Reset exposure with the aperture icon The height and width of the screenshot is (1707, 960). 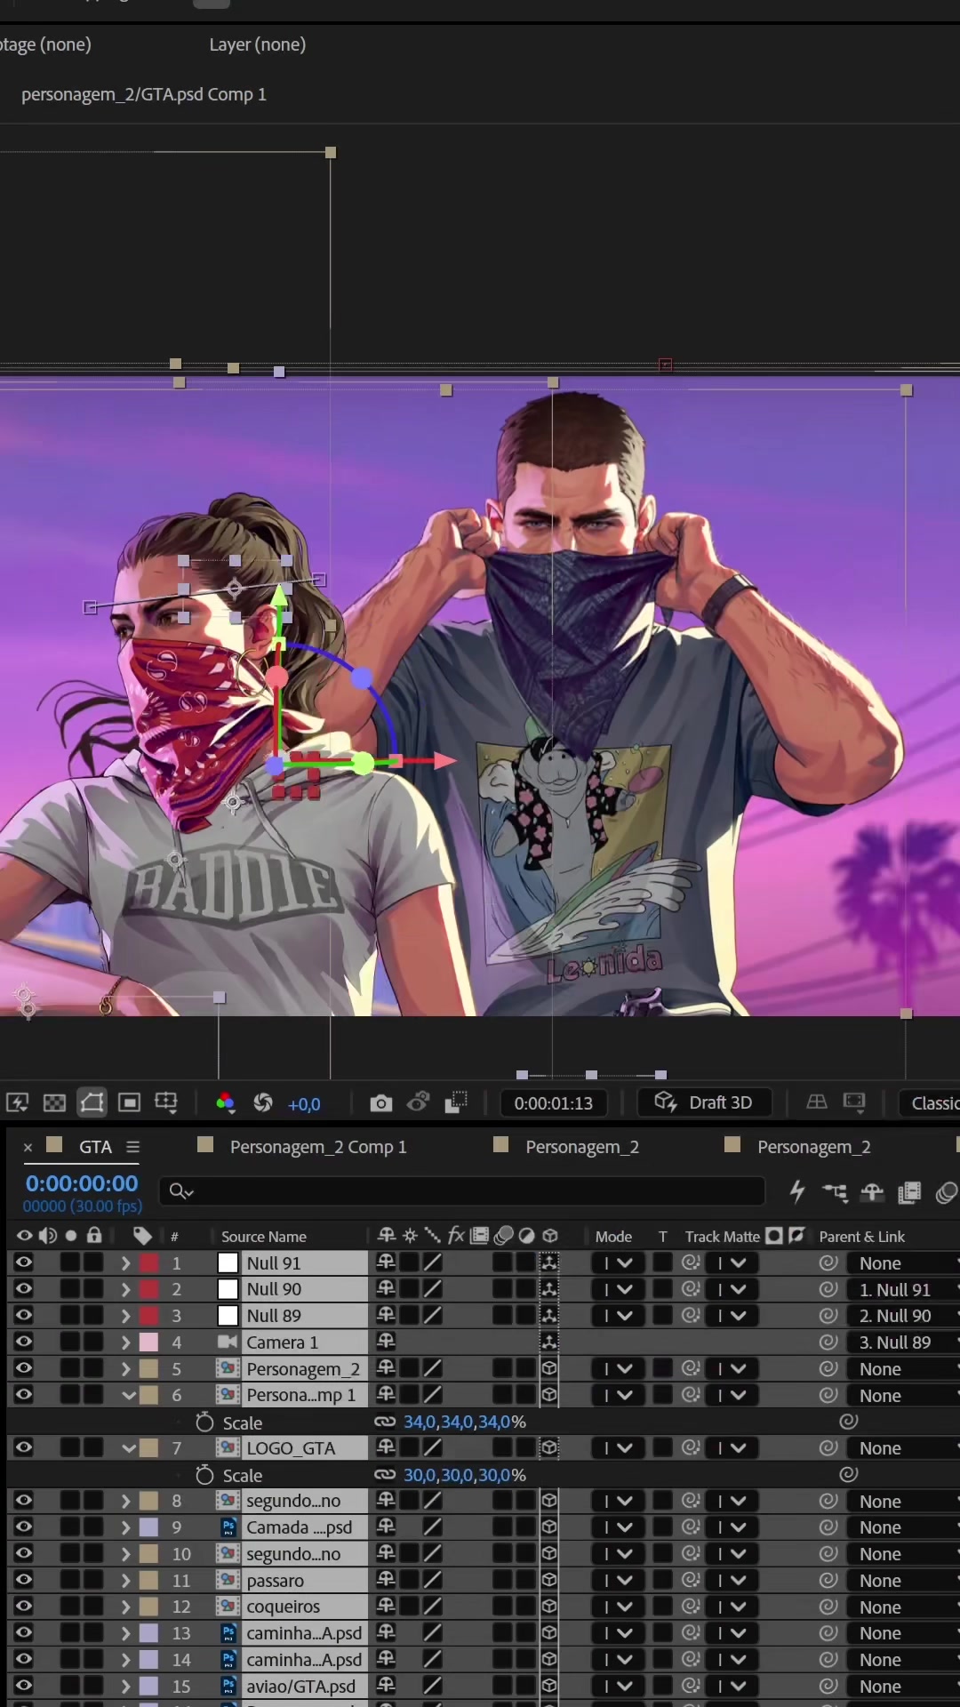click(x=263, y=1103)
